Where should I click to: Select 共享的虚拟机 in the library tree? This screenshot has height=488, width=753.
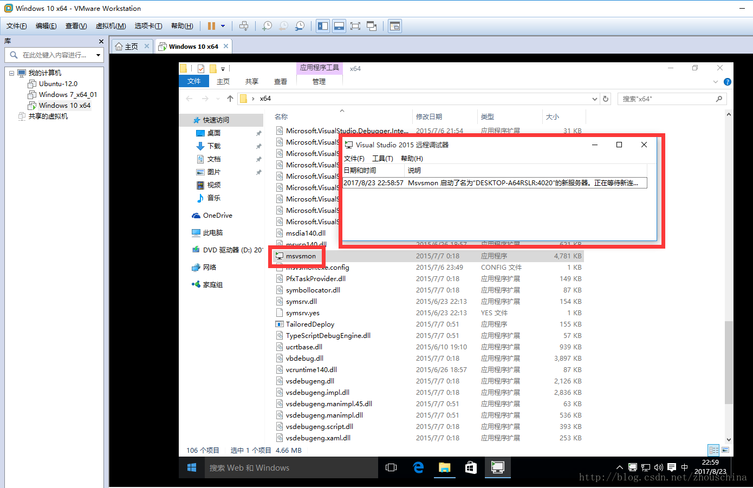pyautogui.click(x=48, y=116)
